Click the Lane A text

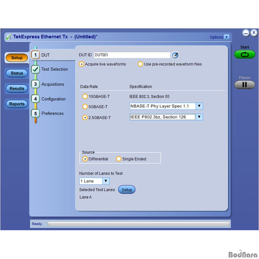[x=85, y=197]
